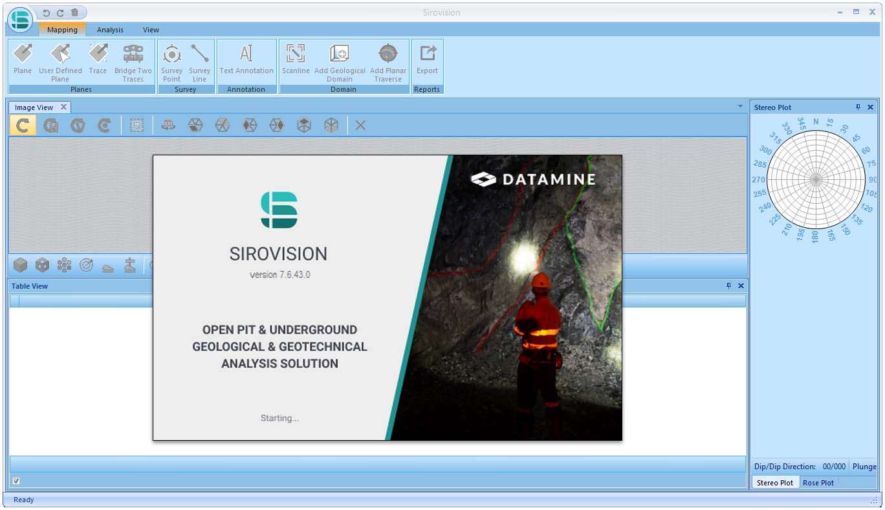The width and height of the screenshot is (885, 510).
Task: Open the Rose Plot tab
Action: pyautogui.click(x=818, y=483)
